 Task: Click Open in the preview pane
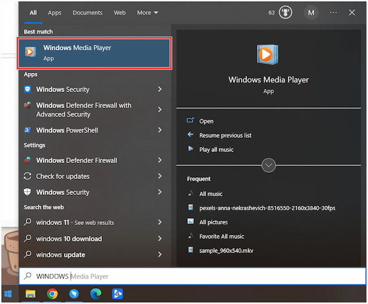click(206, 121)
